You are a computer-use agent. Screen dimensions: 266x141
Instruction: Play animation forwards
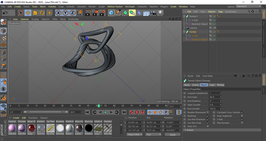106,112
